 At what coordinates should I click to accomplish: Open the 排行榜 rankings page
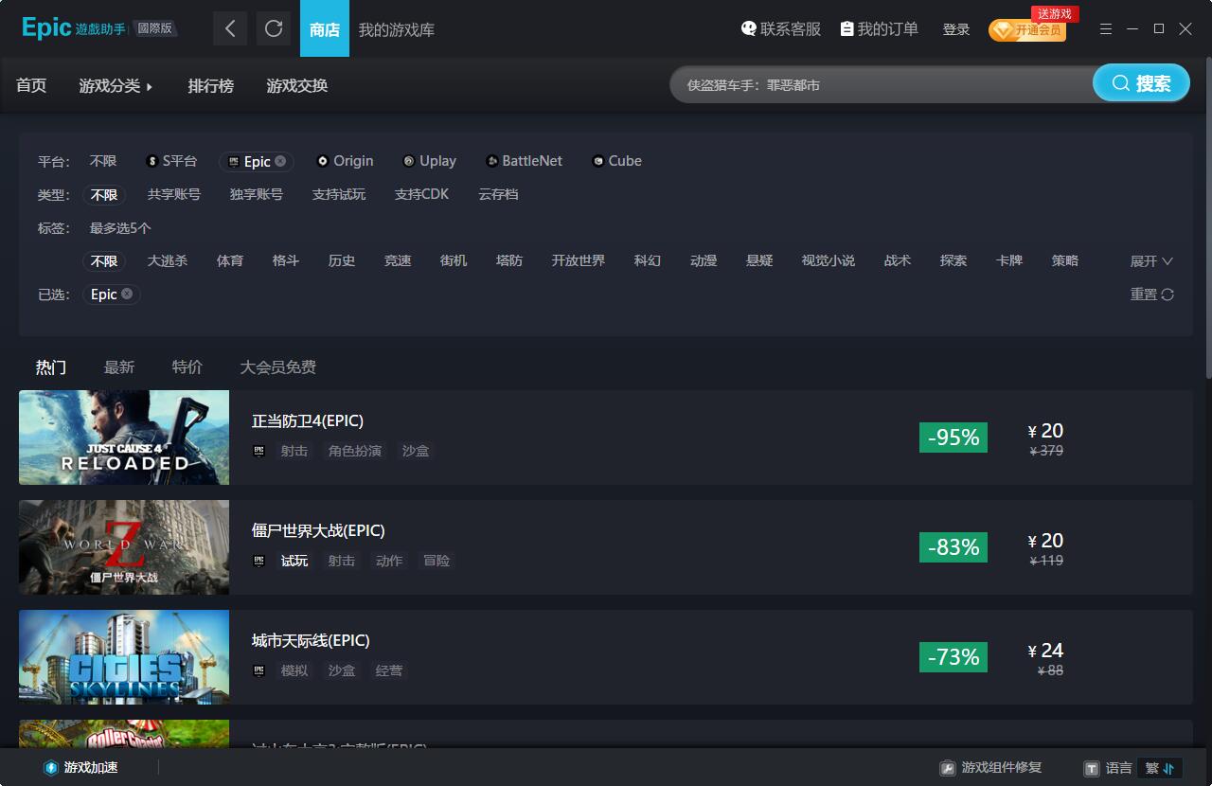click(x=211, y=85)
